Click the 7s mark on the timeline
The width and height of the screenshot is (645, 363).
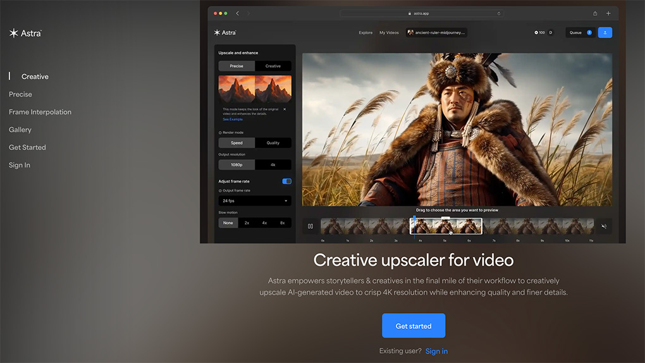(494, 240)
